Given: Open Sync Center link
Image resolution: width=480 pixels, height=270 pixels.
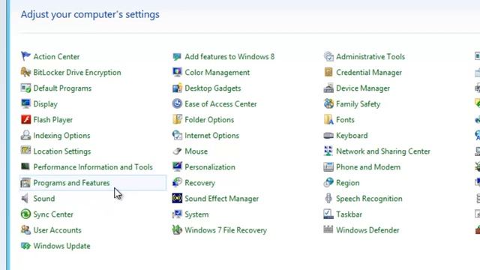Looking at the screenshot, I should tap(53, 214).
